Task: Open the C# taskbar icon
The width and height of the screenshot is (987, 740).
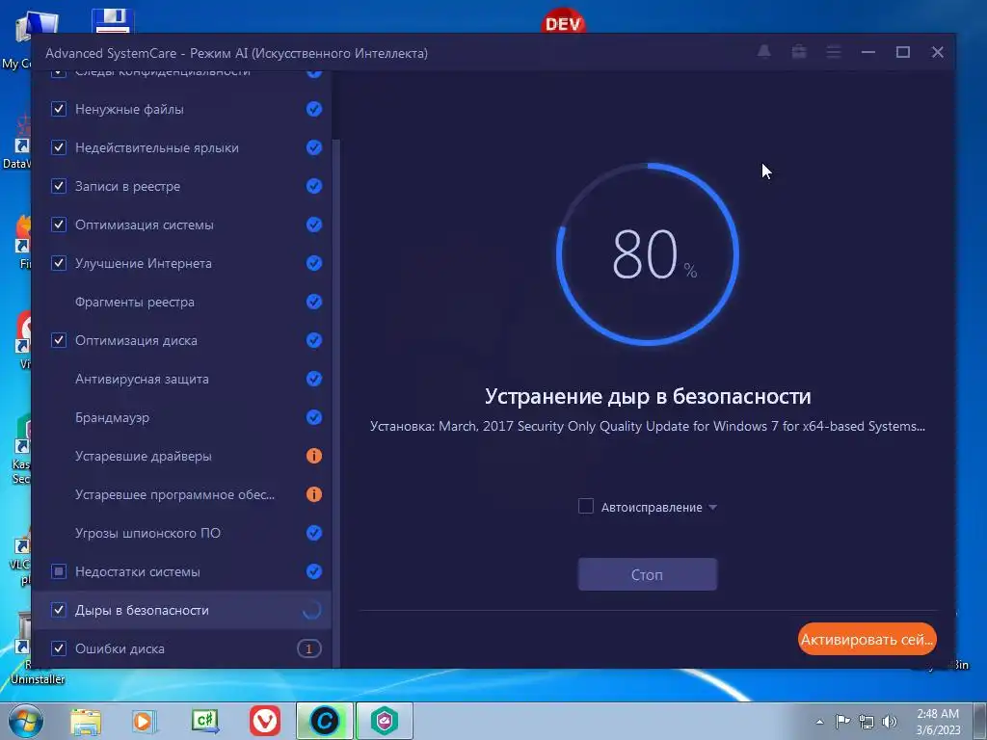Action: click(x=205, y=721)
